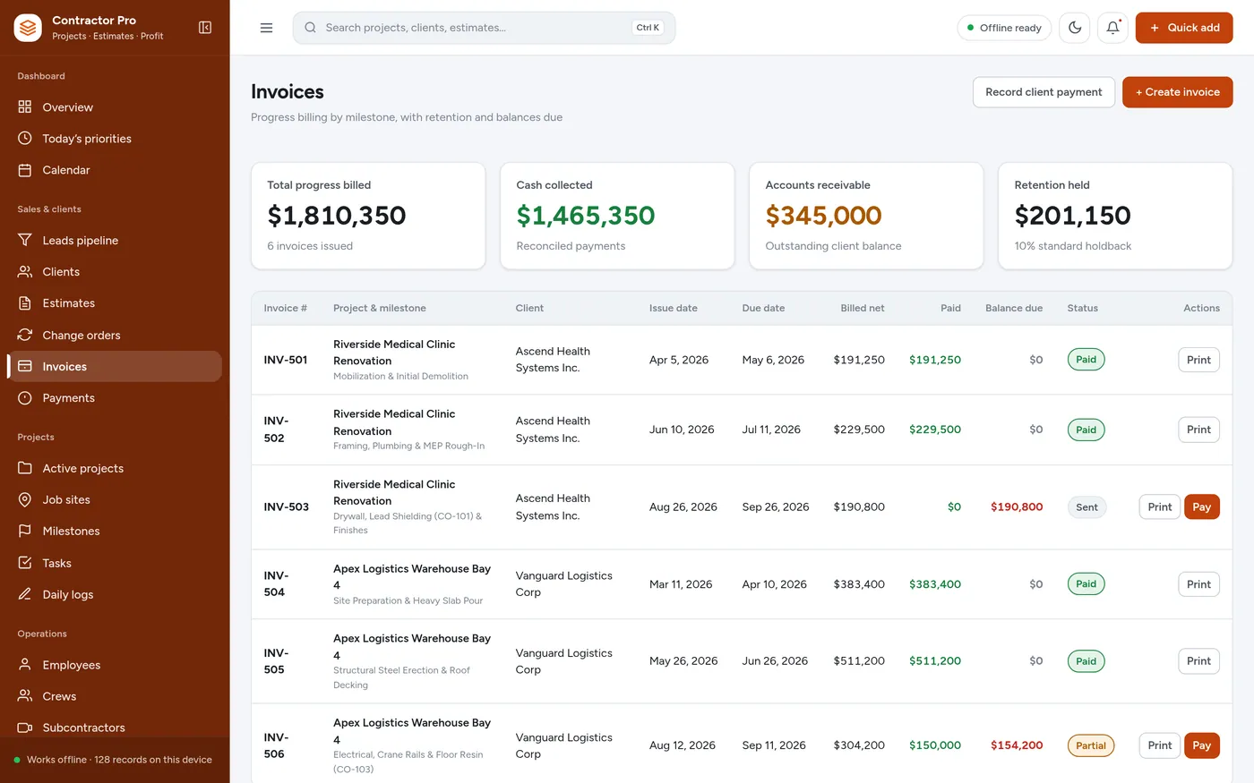This screenshot has width=1254, height=783.
Task: Toggle dark mode moon icon
Action: click(1075, 28)
